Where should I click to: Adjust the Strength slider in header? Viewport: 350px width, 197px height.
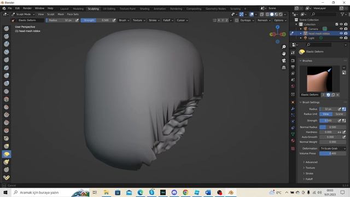click(x=96, y=20)
